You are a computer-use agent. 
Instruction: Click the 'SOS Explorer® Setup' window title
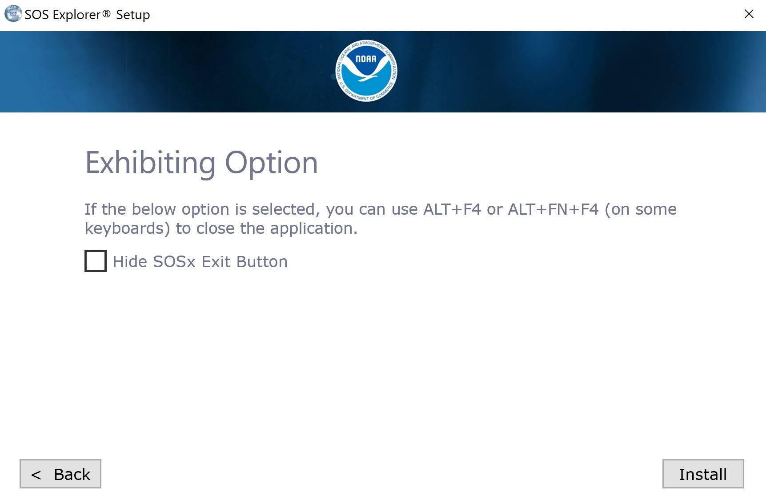pos(87,15)
